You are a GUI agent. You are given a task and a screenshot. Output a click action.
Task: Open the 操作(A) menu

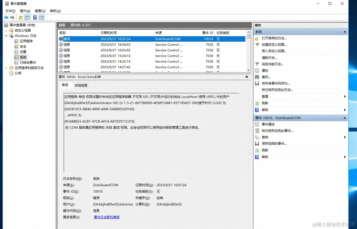click(x=25, y=11)
